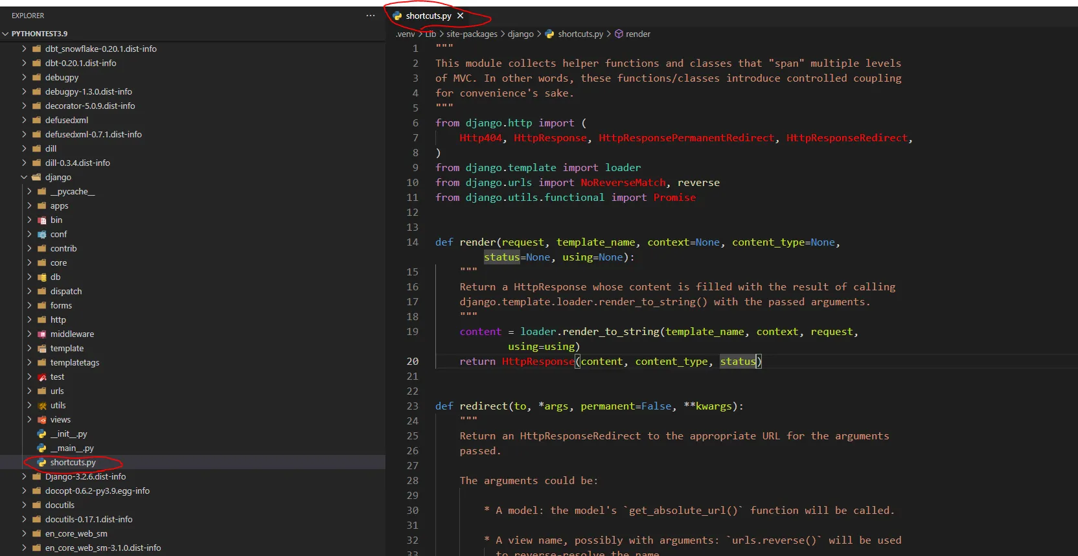The width and height of the screenshot is (1078, 556).
Task: Click the Python icon beside __main__.py
Action: tap(42, 448)
